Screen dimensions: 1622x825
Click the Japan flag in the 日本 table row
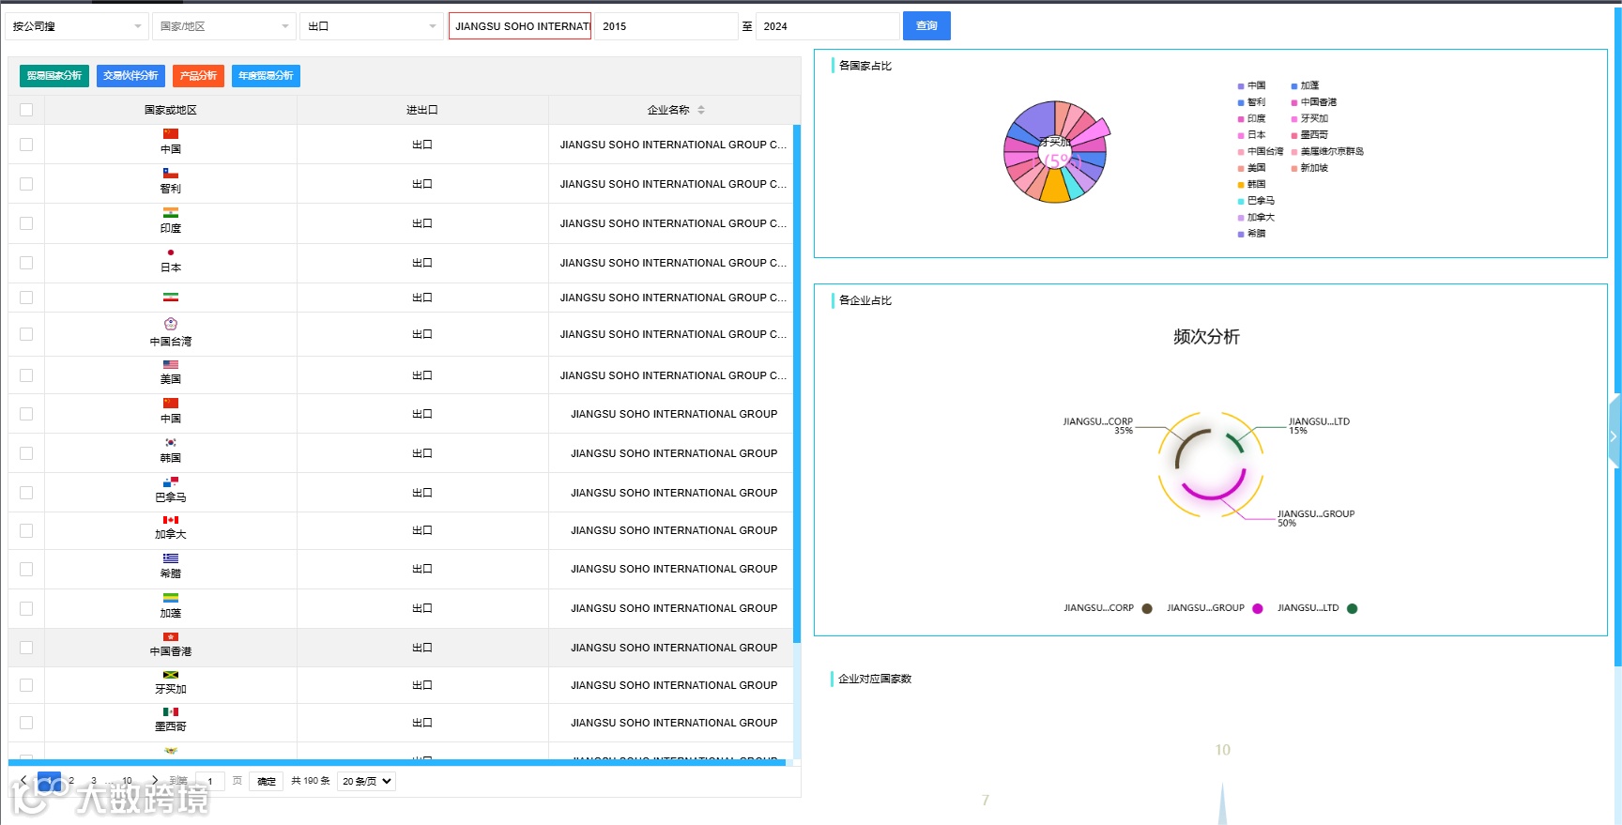[x=170, y=252]
